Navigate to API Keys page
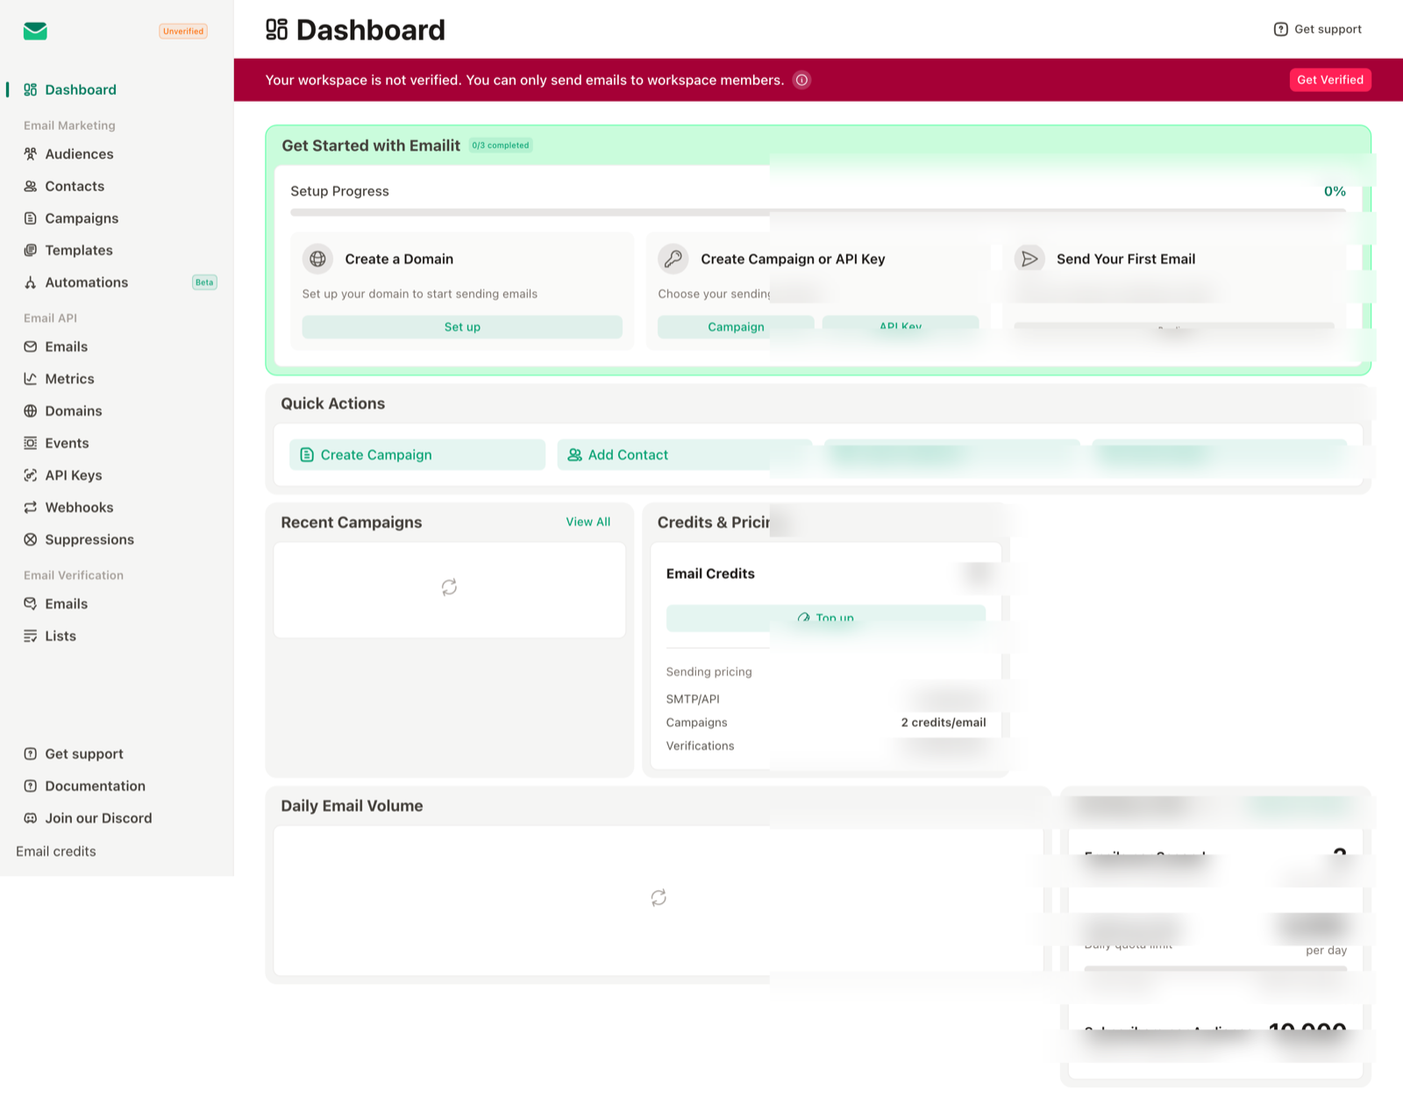 pyautogui.click(x=73, y=475)
